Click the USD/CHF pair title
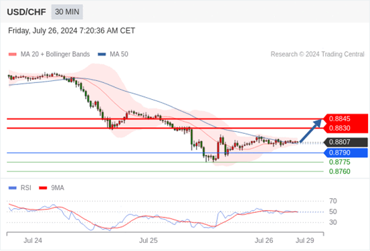This screenshot has height=251, width=370. 27,12
